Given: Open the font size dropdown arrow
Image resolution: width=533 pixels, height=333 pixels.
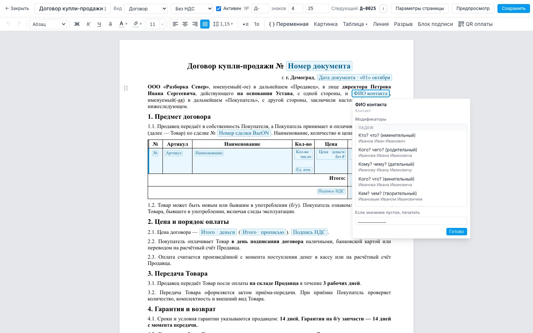Looking at the screenshot, I should pos(162,24).
